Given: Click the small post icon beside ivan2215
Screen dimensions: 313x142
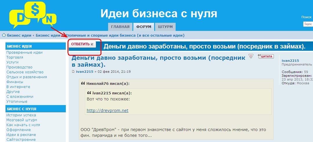Looking at the screenshot, I should coord(73,72).
